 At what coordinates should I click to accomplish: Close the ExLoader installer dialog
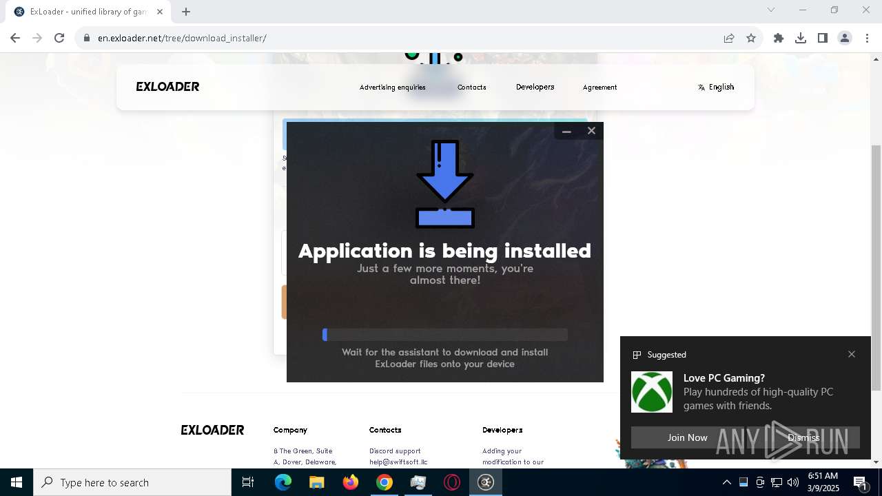click(x=591, y=131)
